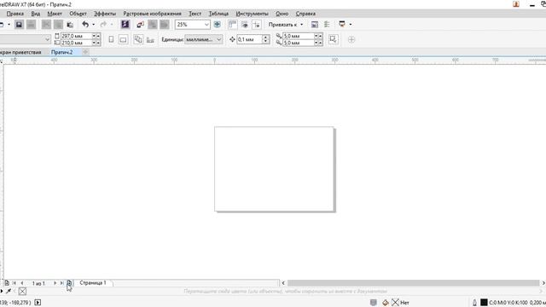Click the eyedropper icon in document palette
This screenshot has width=546, height=307.
point(9,291)
